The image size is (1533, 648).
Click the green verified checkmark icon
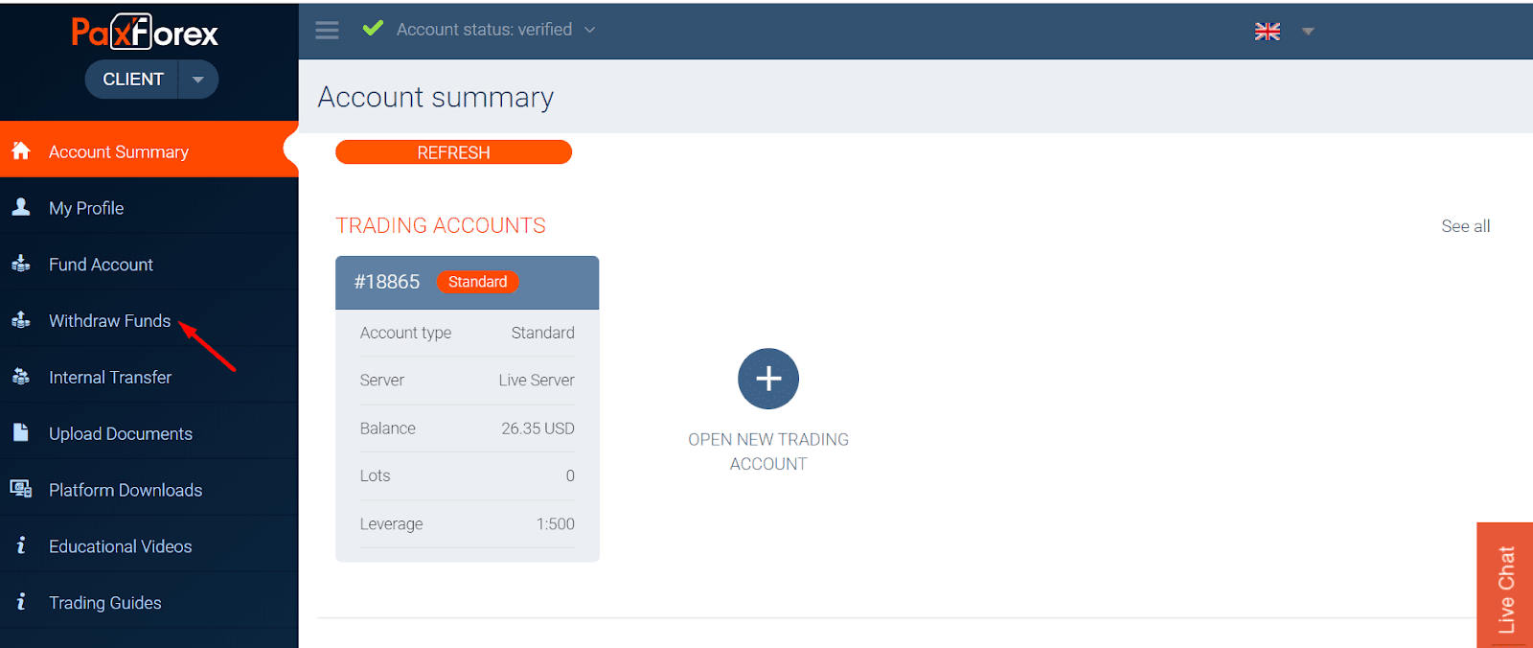click(373, 29)
